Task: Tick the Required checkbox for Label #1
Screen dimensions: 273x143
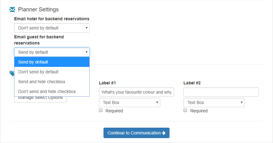Action: (101, 110)
